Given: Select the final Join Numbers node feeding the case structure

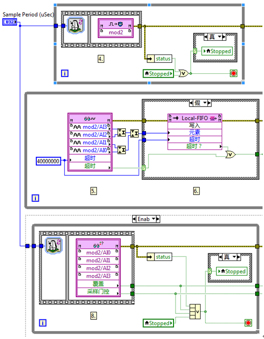Looking at the screenshot, I should pyautogui.click(x=134, y=133).
